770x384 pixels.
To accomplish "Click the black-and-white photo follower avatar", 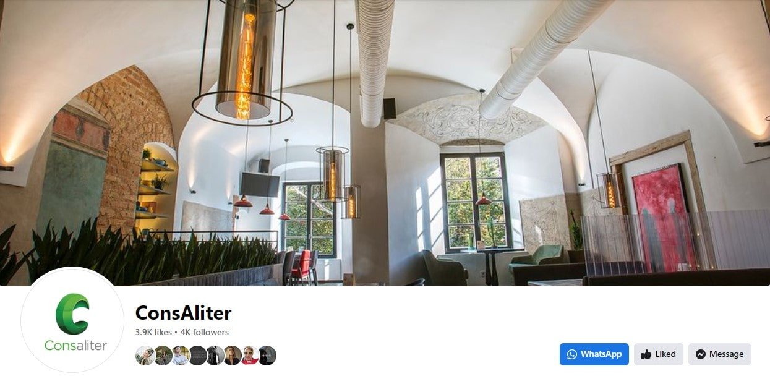I will pyautogui.click(x=215, y=356).
